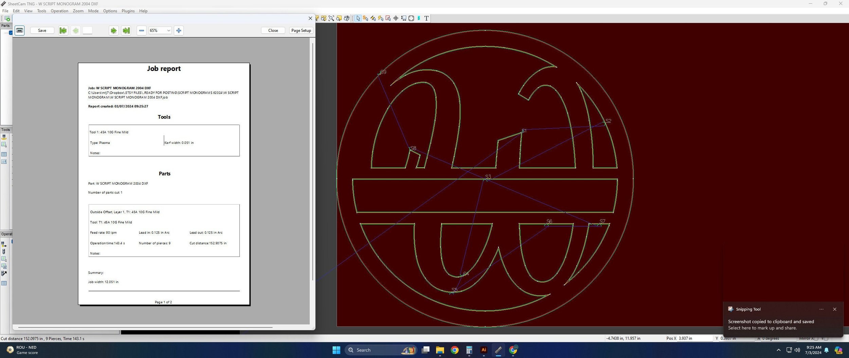Click the operations table icon at panel bottom

4,283
